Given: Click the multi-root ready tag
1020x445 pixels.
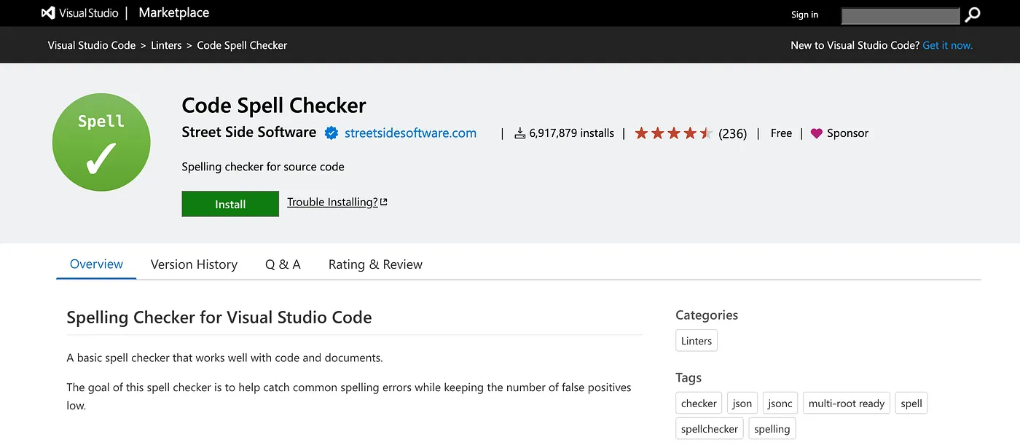Looking at the screenshot, I should point(846,403).
